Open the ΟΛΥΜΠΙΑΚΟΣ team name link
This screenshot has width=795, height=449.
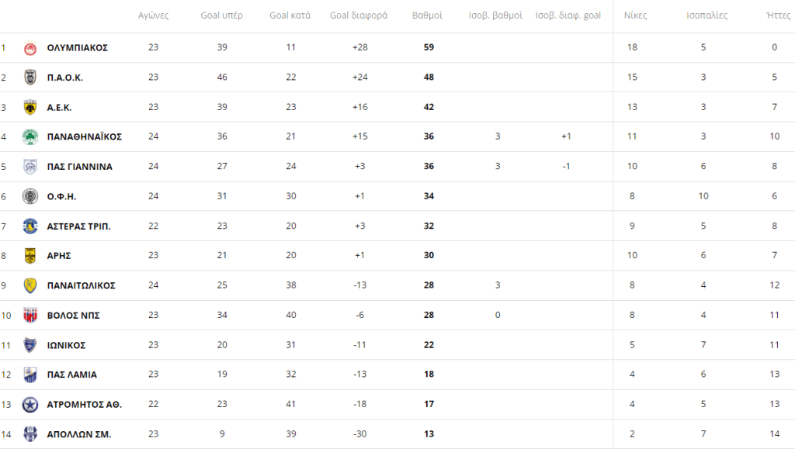78,47
